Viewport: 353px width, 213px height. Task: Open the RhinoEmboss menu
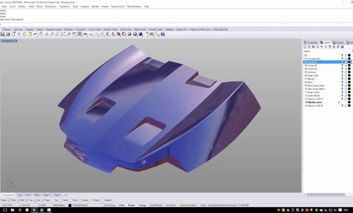tap(134, 6)
